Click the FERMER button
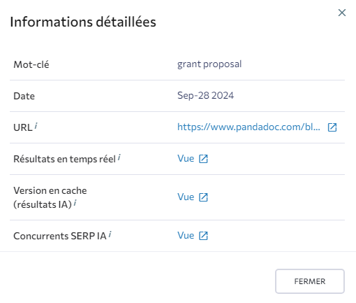 click(310, 281)
